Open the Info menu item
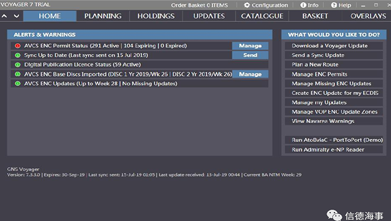The height and width of the screenshot is (221, 391). 309,5
